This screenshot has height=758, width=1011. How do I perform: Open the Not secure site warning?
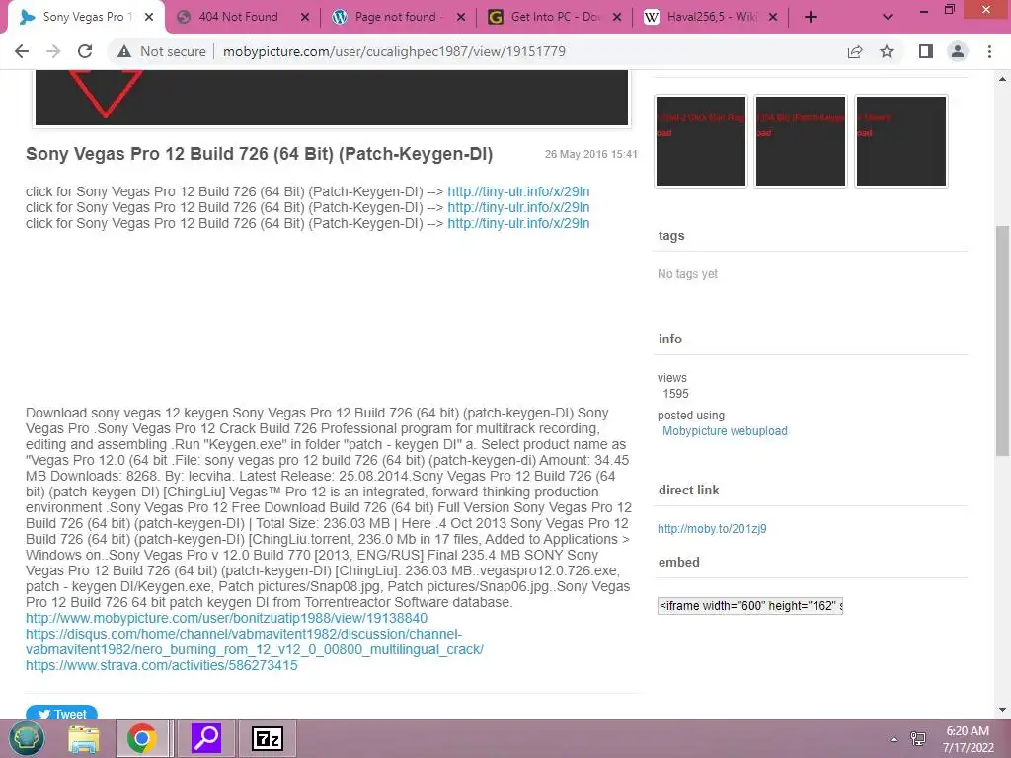(x=161, y=51)
